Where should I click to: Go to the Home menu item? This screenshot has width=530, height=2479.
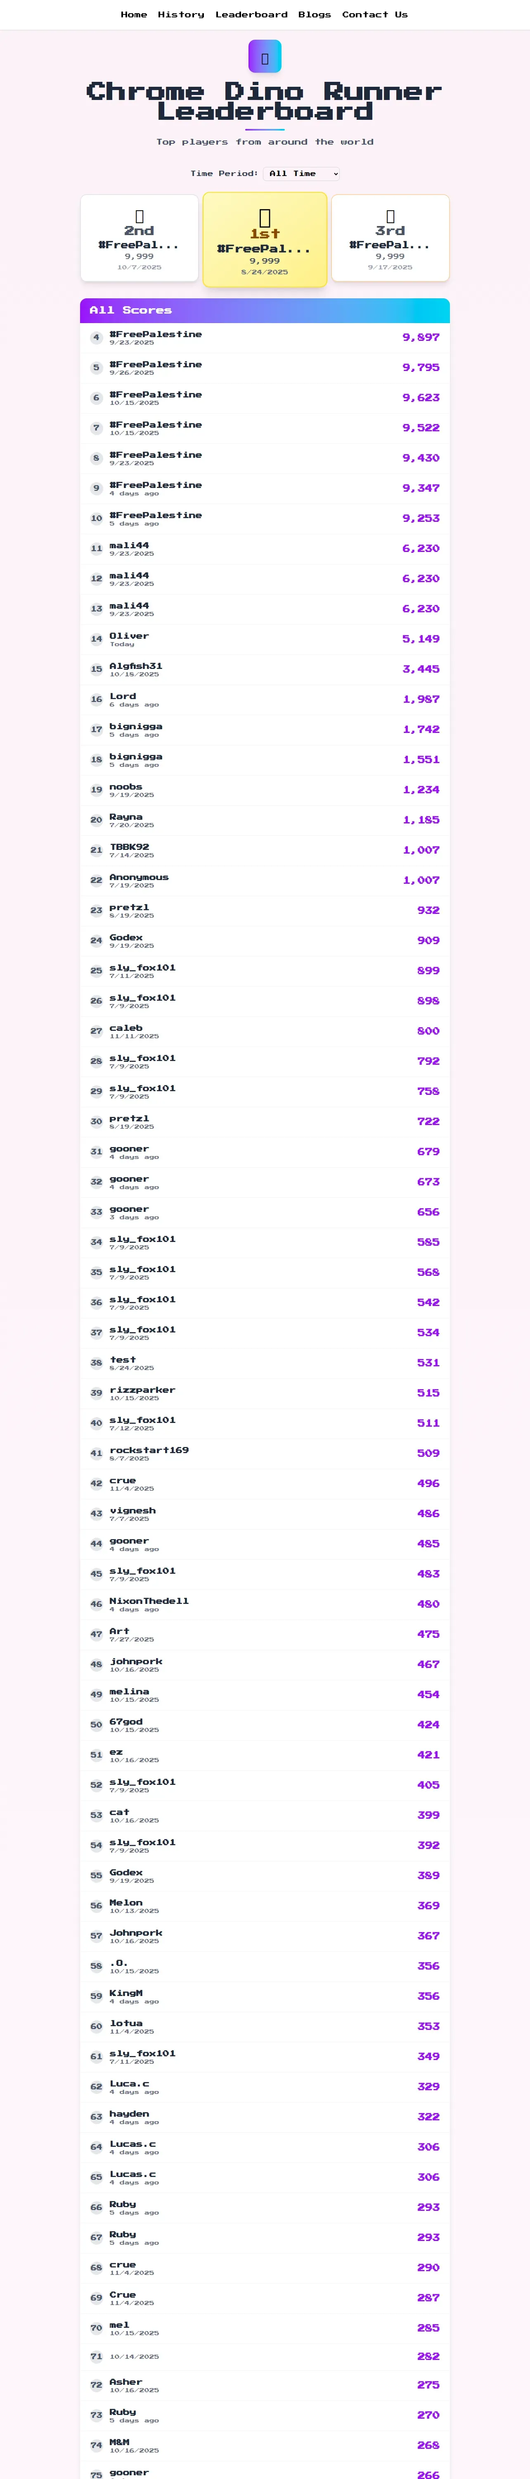point(134,14)
